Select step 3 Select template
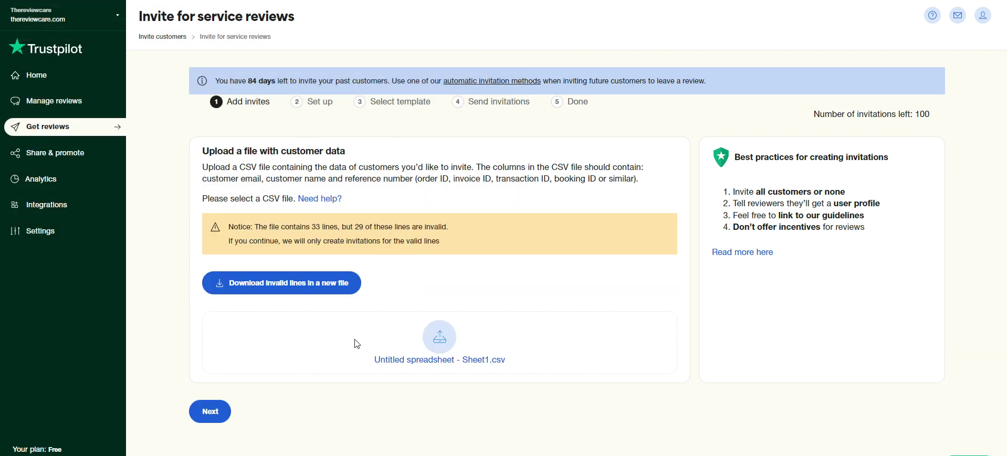 click(x=392, y=102)
